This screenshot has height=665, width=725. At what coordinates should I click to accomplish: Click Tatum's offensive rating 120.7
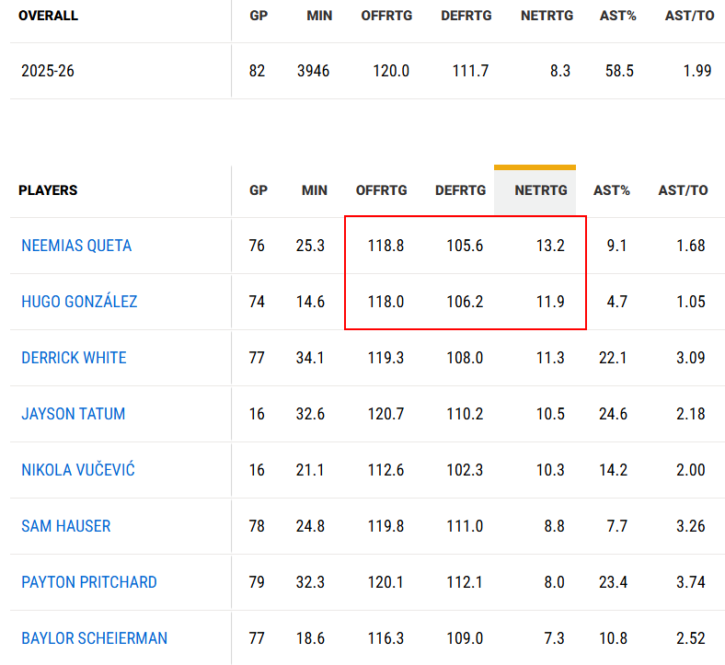(x=386, y=414)
